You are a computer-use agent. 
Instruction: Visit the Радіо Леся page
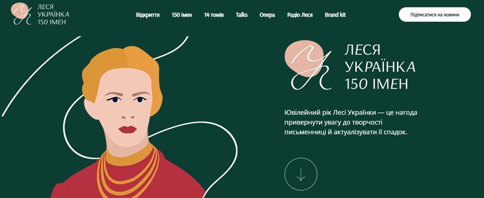[300, 15]
